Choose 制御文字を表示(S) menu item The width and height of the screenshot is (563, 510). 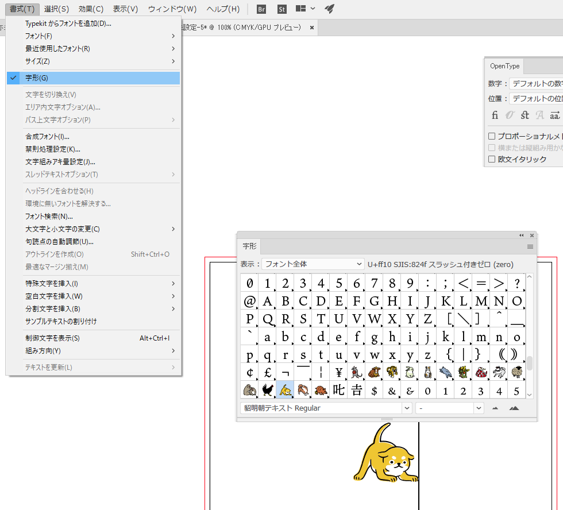(x=93, y=338)
